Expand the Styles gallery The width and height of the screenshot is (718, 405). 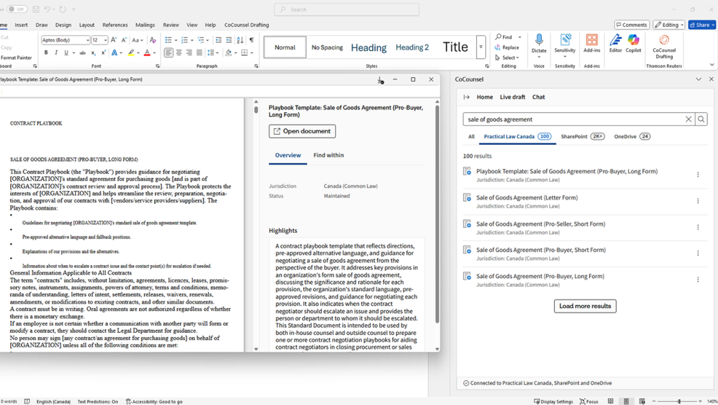point(481,47)
